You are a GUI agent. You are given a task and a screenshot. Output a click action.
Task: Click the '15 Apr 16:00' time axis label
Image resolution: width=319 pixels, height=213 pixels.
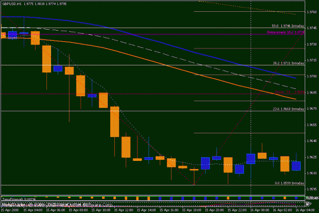pos(169,210)
